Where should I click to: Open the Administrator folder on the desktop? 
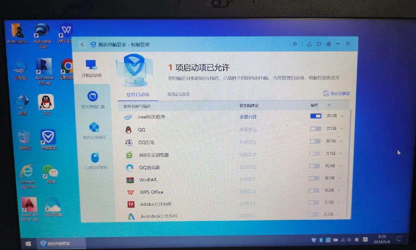click(x=18, y=34)
